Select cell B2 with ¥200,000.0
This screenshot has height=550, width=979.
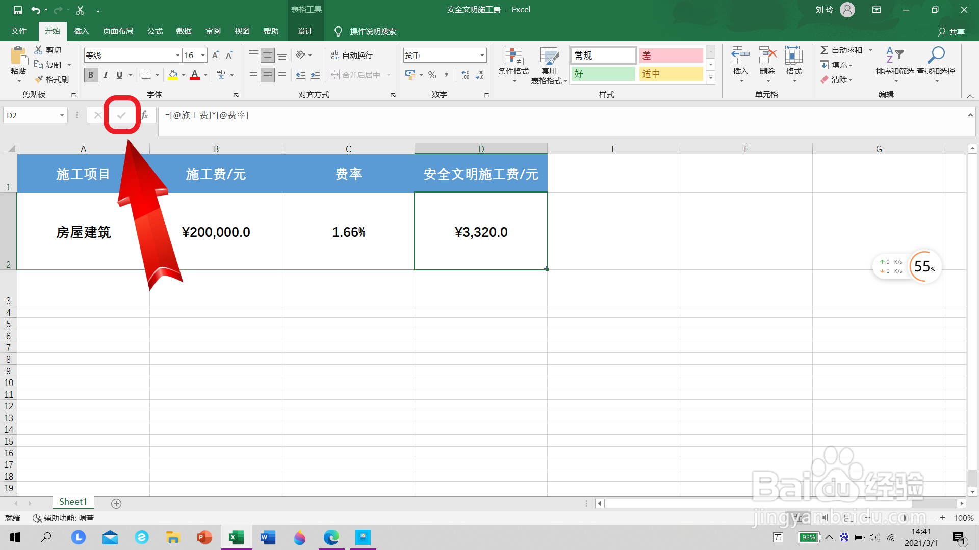216,232
